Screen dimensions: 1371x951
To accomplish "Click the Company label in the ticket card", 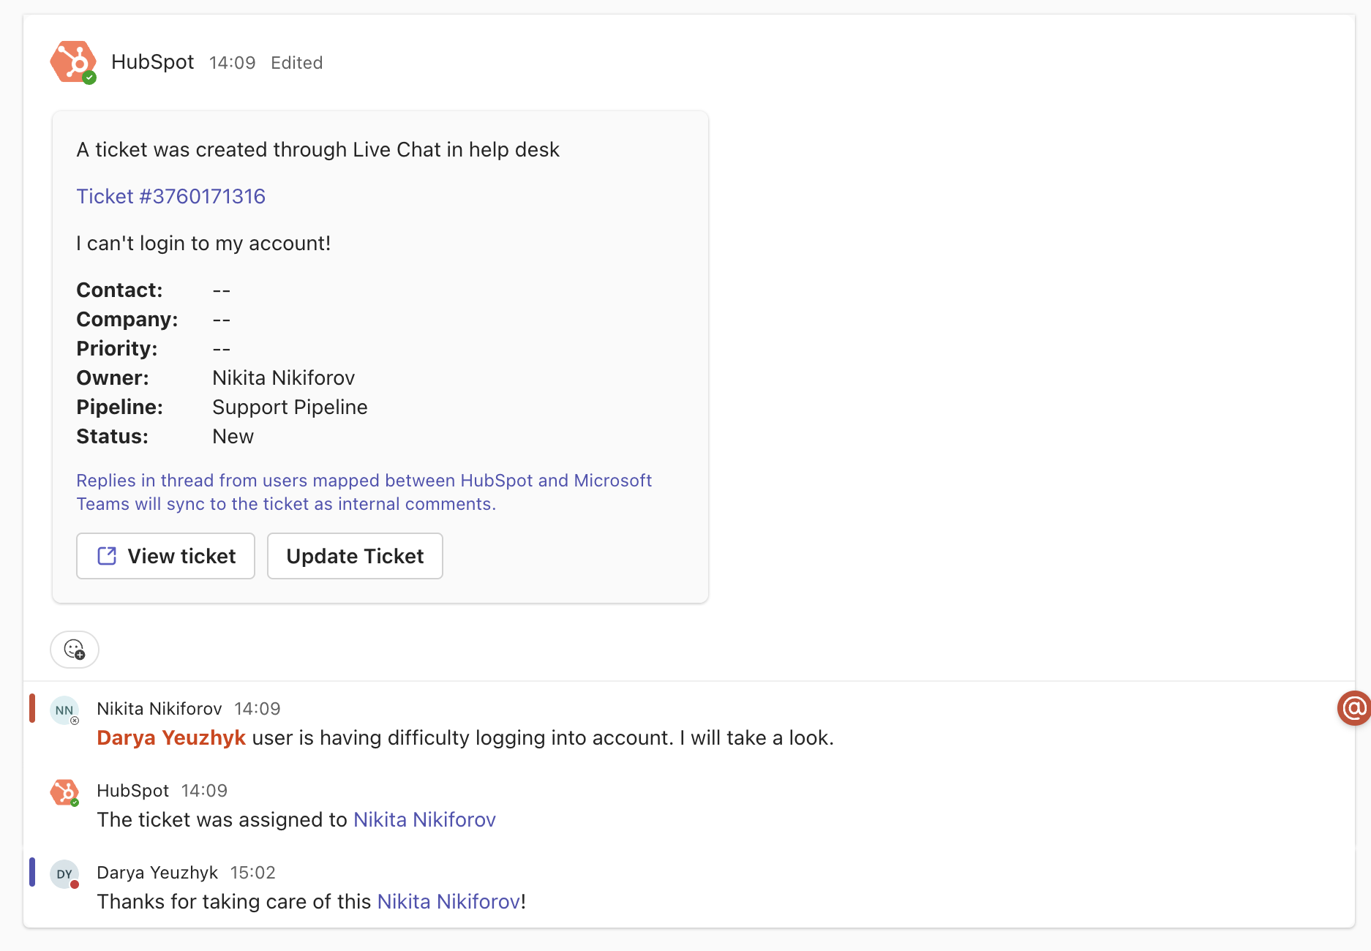I will click(x=127, y=319).
